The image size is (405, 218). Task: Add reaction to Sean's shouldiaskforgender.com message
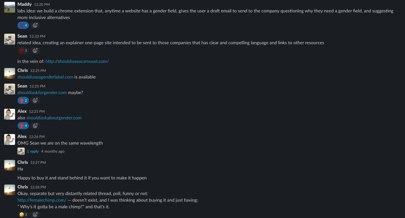35,100
